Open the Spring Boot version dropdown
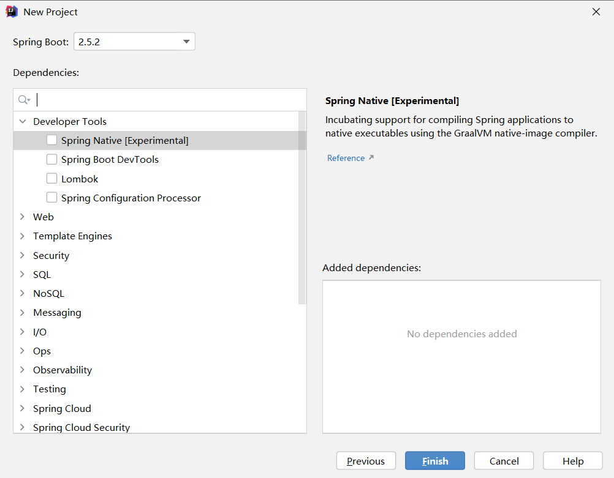 tap(134, 42)
